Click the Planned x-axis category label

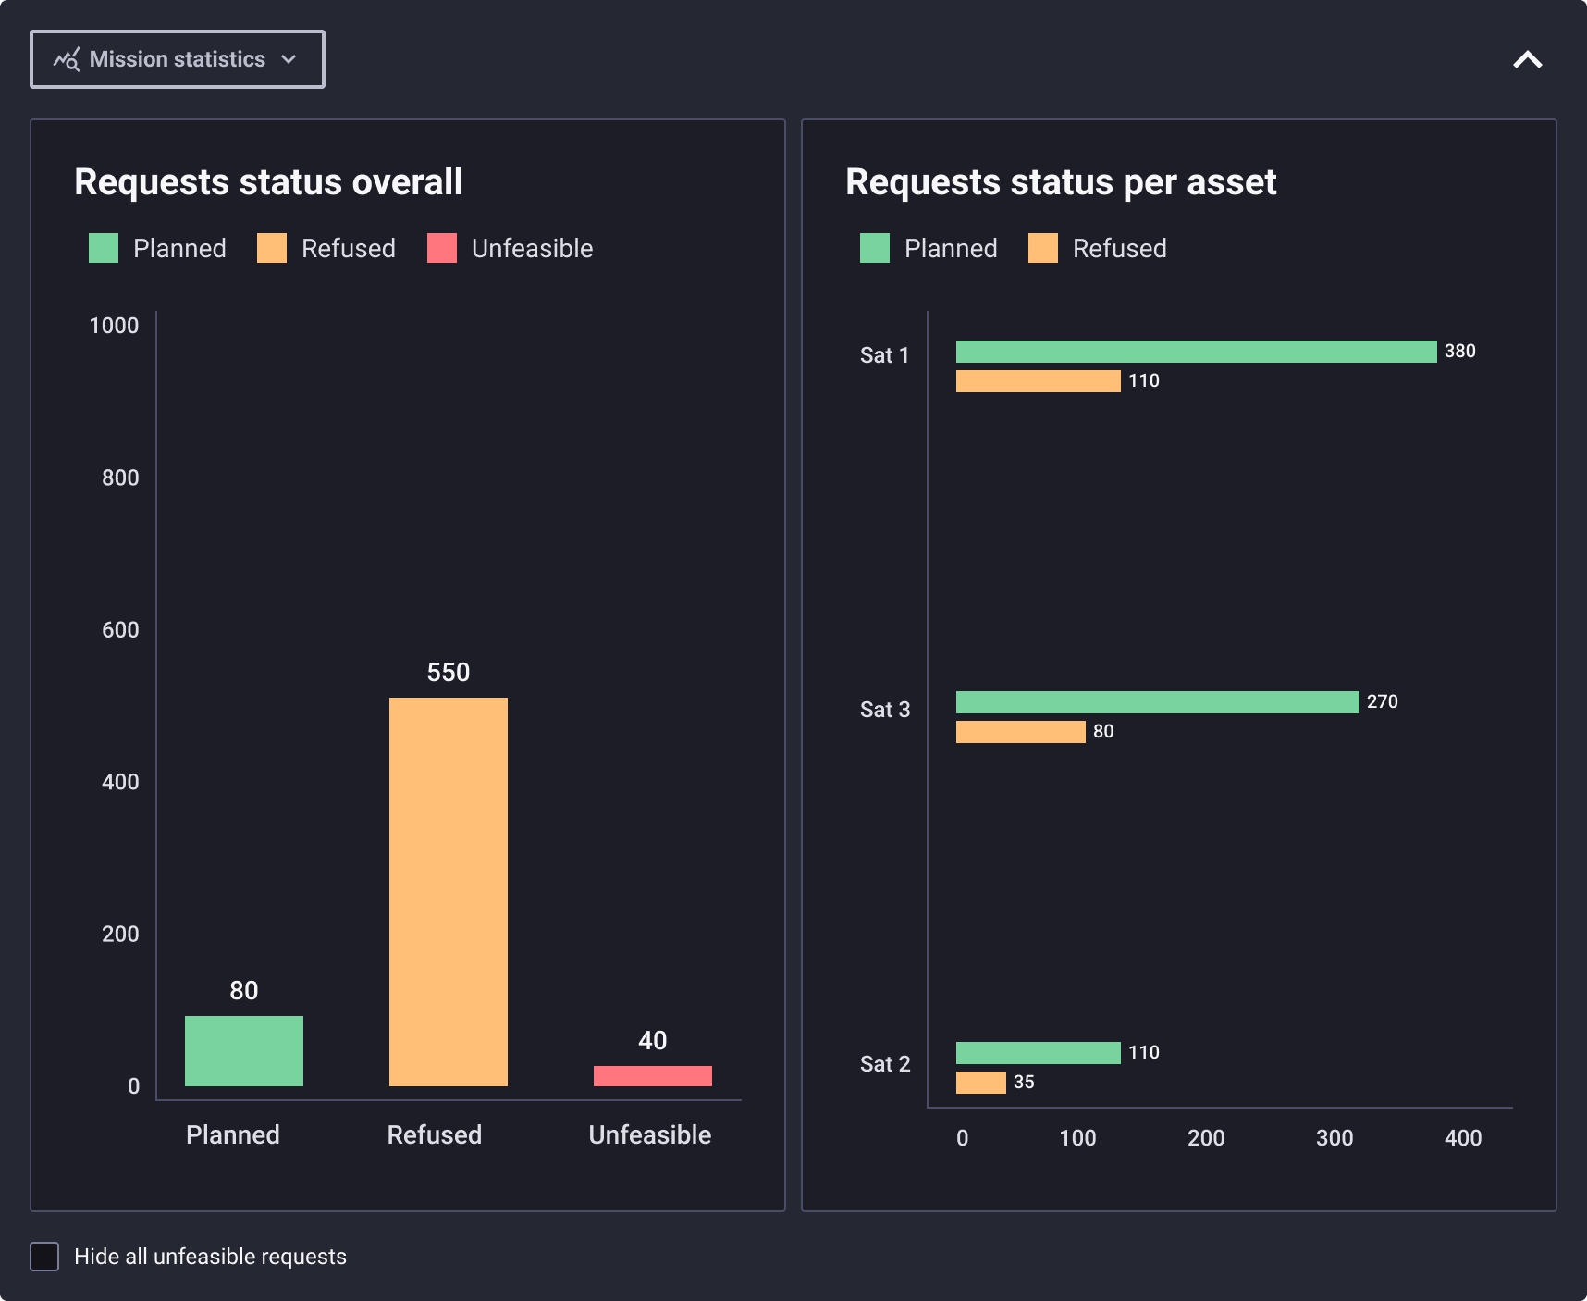tap(233, 1135)
